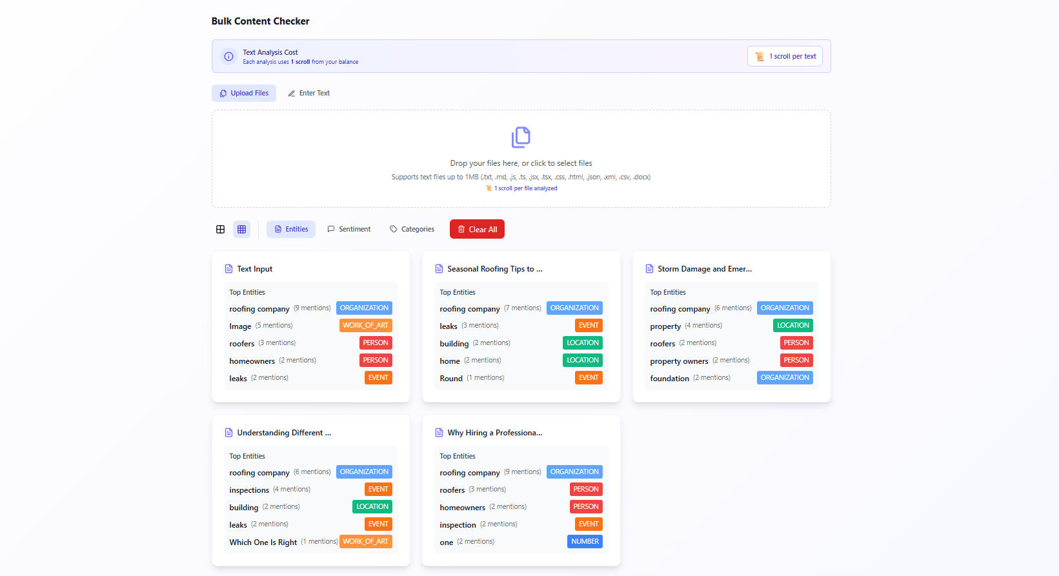Click 'leaks' entity with 3 mentions in Seasonal card
Screen dimensions: 1059x576
[449, 326]
